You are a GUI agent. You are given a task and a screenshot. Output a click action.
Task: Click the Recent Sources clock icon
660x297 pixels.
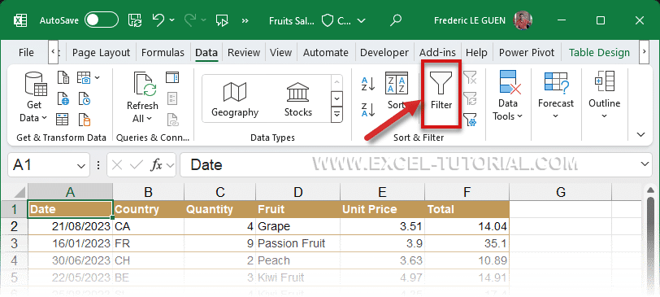[x=85, y=99]
